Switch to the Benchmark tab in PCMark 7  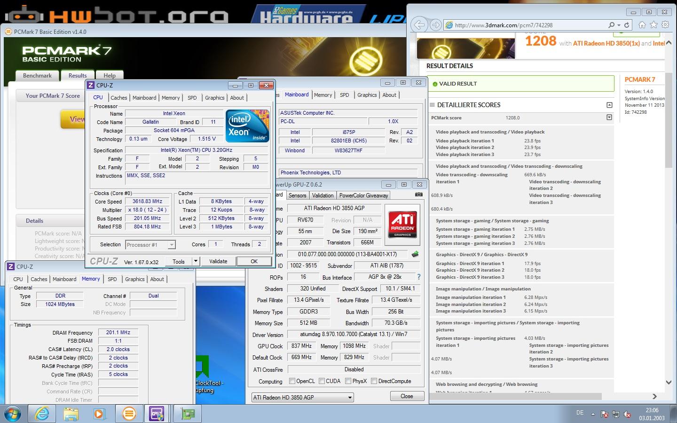tap(37, 76)
